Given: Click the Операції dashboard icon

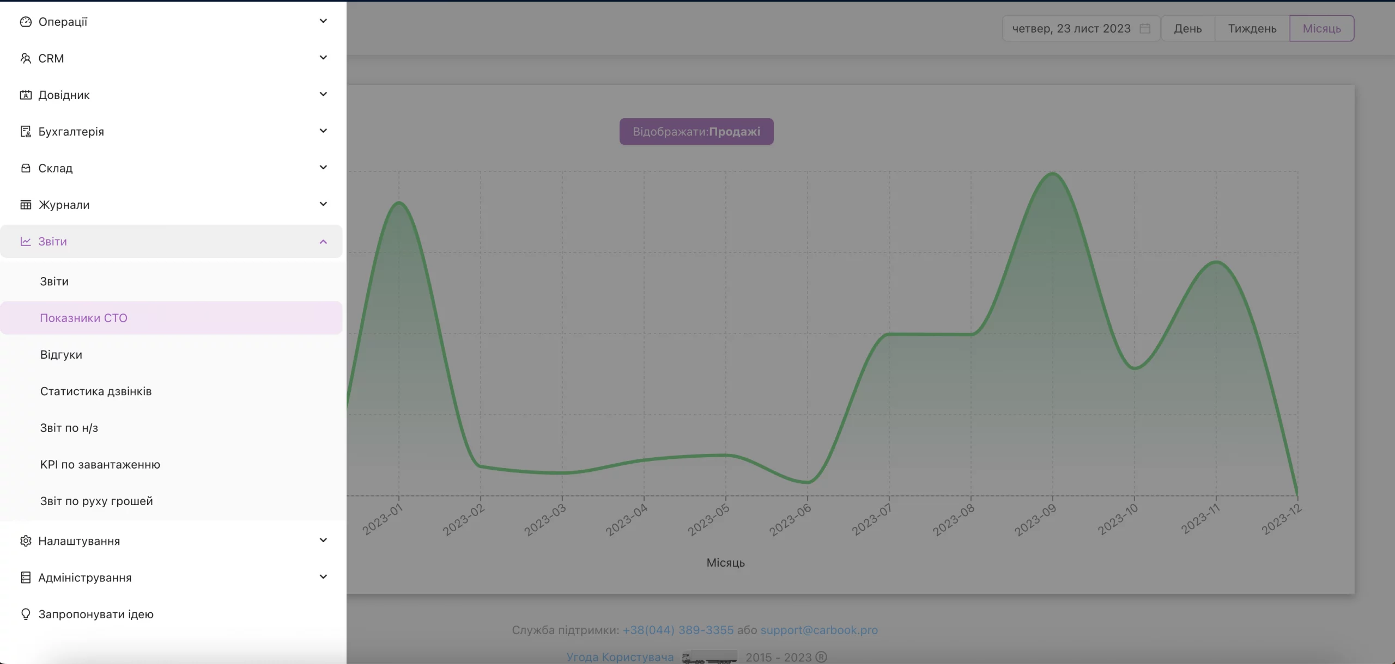Looking at the screenshot, I should (26, 22).
